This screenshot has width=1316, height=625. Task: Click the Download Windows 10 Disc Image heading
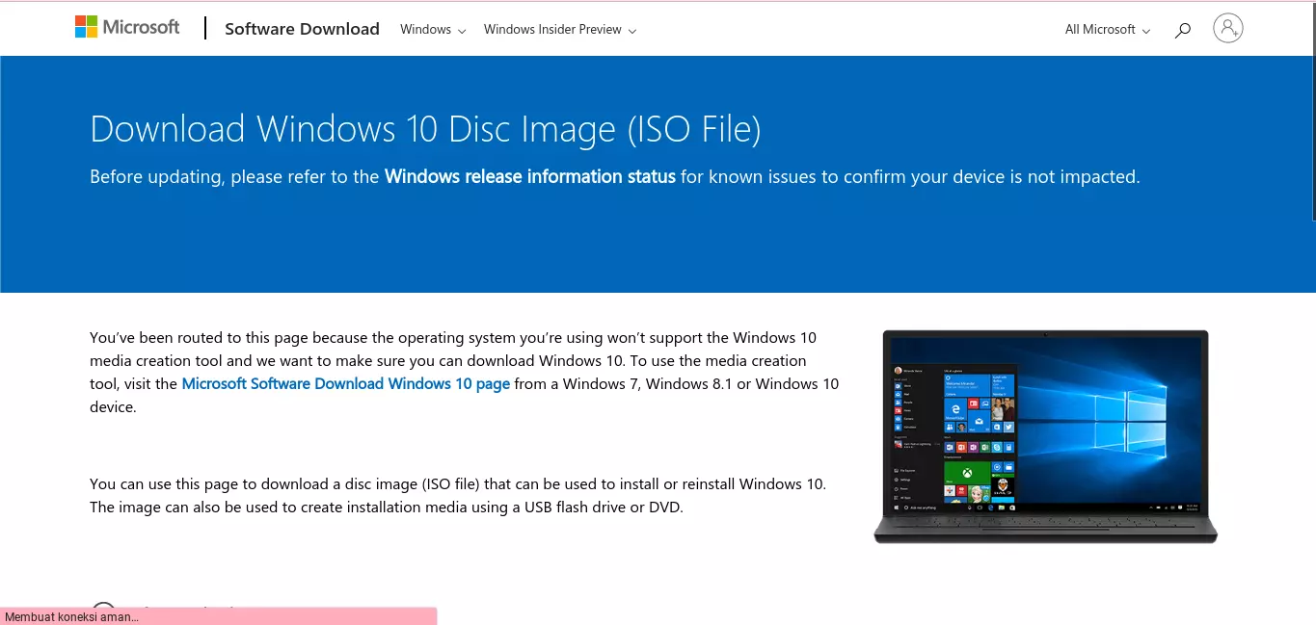click(x=425, y=129)
